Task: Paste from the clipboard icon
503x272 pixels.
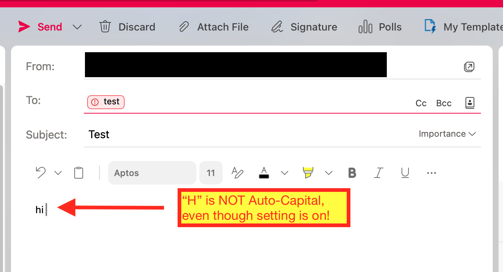Action: [x=79, y=173]
